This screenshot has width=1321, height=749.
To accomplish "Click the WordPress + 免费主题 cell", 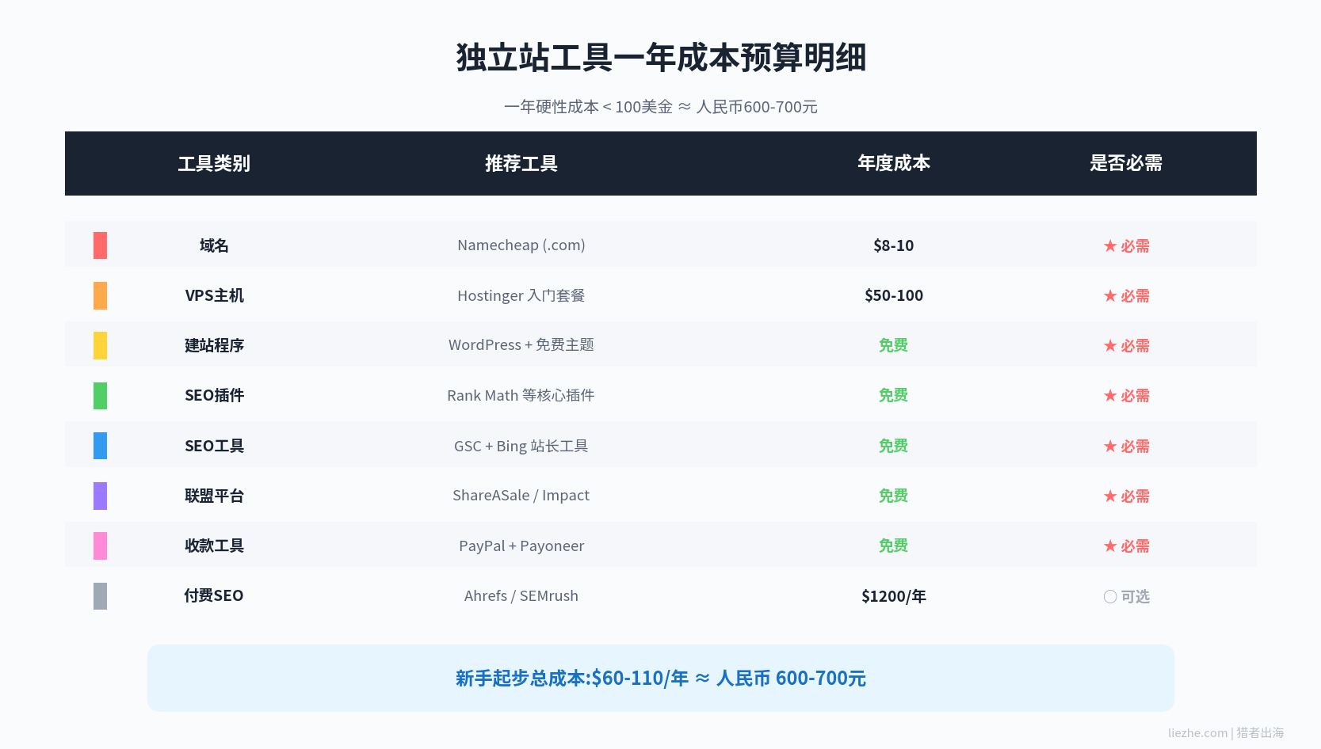I will (x=521, y=345).
